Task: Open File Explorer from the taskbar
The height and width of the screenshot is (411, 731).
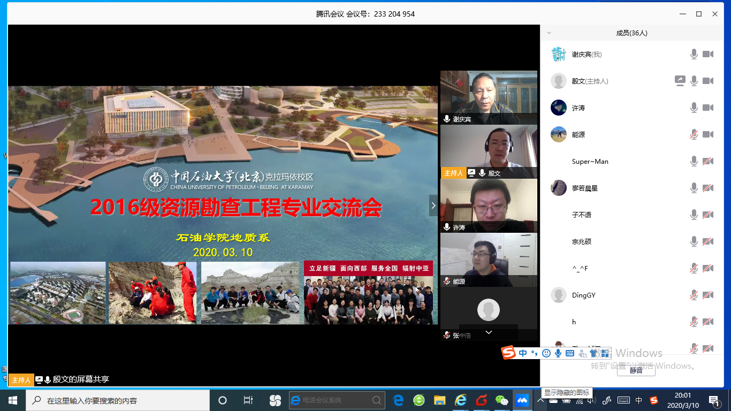Action: coord(439,400)
